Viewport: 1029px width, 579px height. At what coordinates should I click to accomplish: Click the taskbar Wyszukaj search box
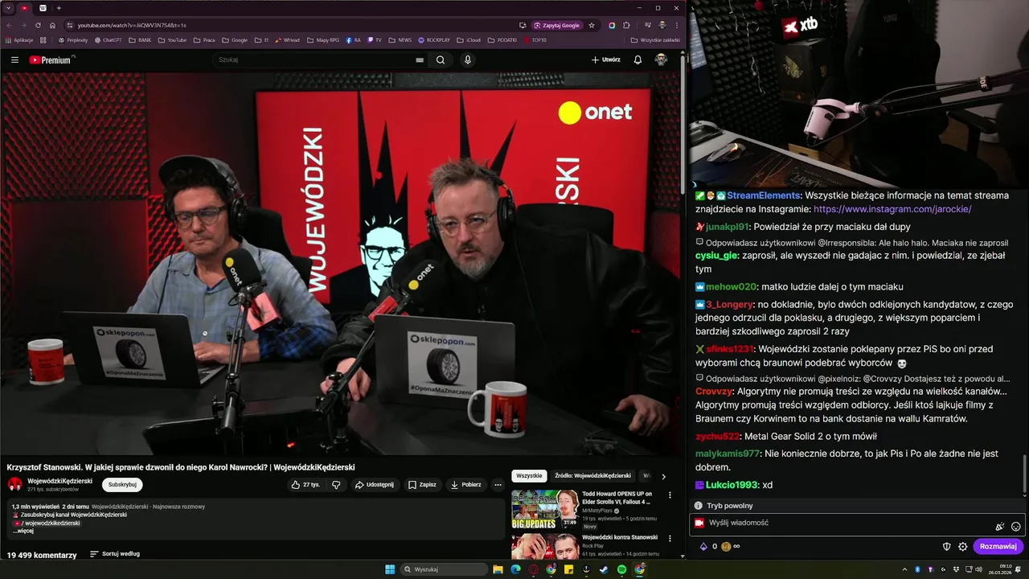pos(445,569)
